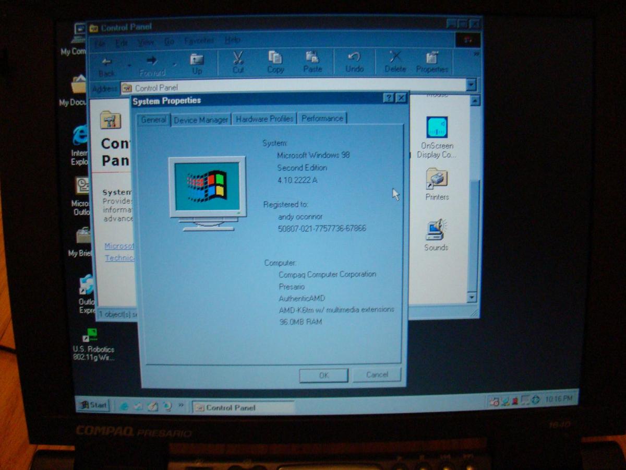Click the Microsoft link in Control Panel pane
The height and width of the screenshot is (470, 626).
click(119, 246)
